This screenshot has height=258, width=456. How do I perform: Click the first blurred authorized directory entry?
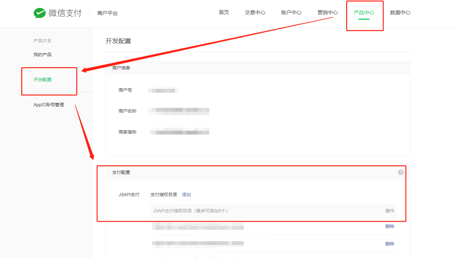(x=198, y=227)
